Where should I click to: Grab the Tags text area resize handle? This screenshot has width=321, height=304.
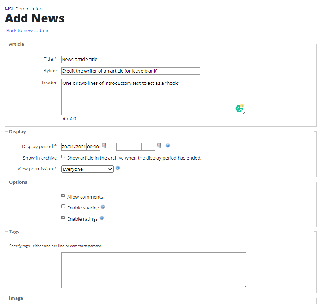(x=244, y=286)
